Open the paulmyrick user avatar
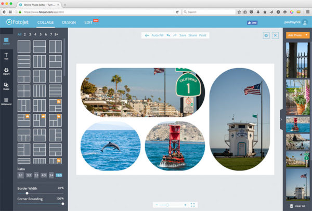Screen dimensions: 312x211 305,22
